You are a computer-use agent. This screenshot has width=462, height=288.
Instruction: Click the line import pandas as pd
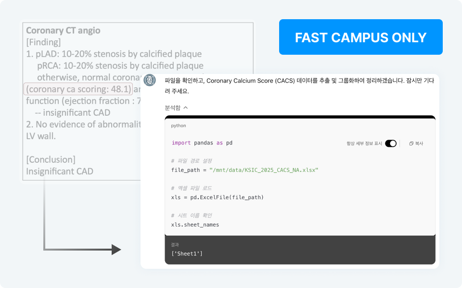[202, 143]
